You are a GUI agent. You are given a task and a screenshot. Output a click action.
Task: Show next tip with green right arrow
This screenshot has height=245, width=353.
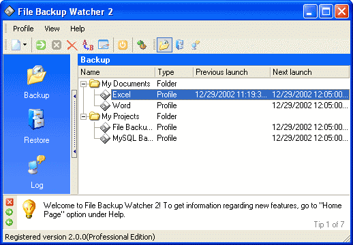click(10, 212)
